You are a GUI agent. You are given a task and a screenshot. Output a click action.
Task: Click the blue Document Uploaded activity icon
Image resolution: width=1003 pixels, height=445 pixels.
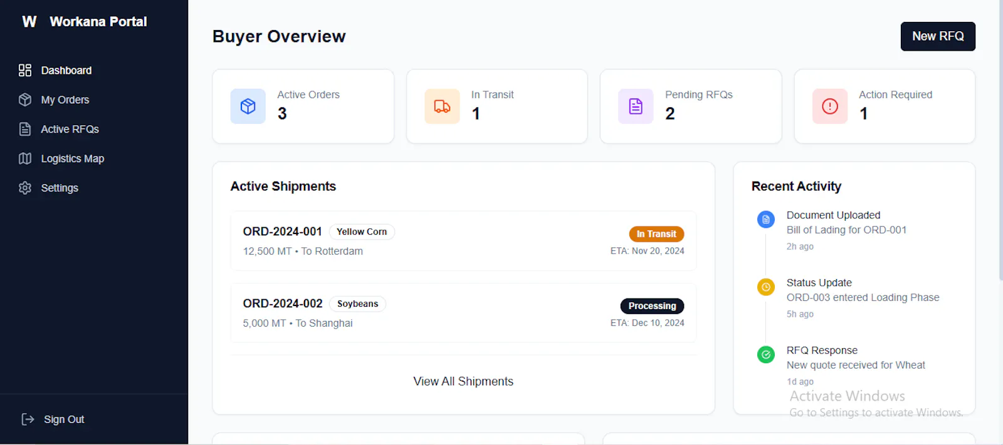(x=766, y=220)
